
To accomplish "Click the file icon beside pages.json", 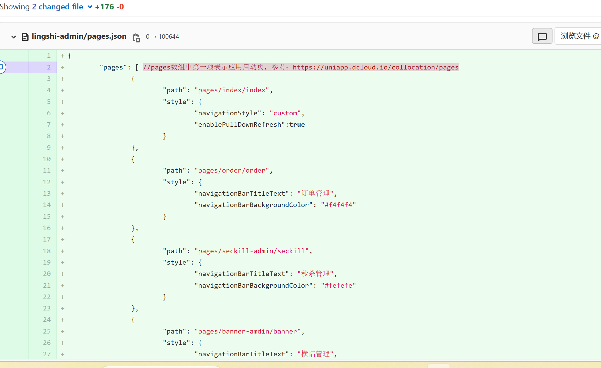I will pos(25,37).
